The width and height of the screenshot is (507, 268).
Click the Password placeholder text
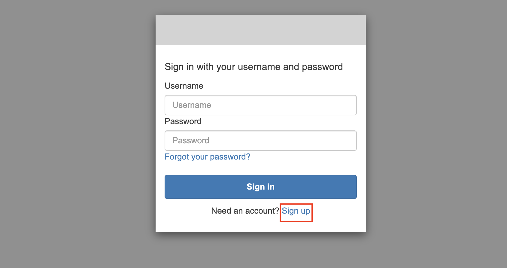pyautogui.click(x=191, y=141)
